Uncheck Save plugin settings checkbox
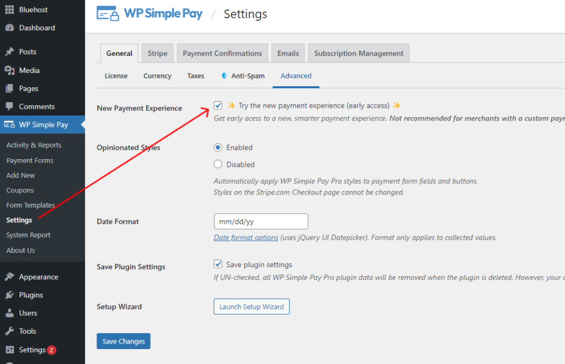Viewport: 565px width, 364px height. (218, 265)
